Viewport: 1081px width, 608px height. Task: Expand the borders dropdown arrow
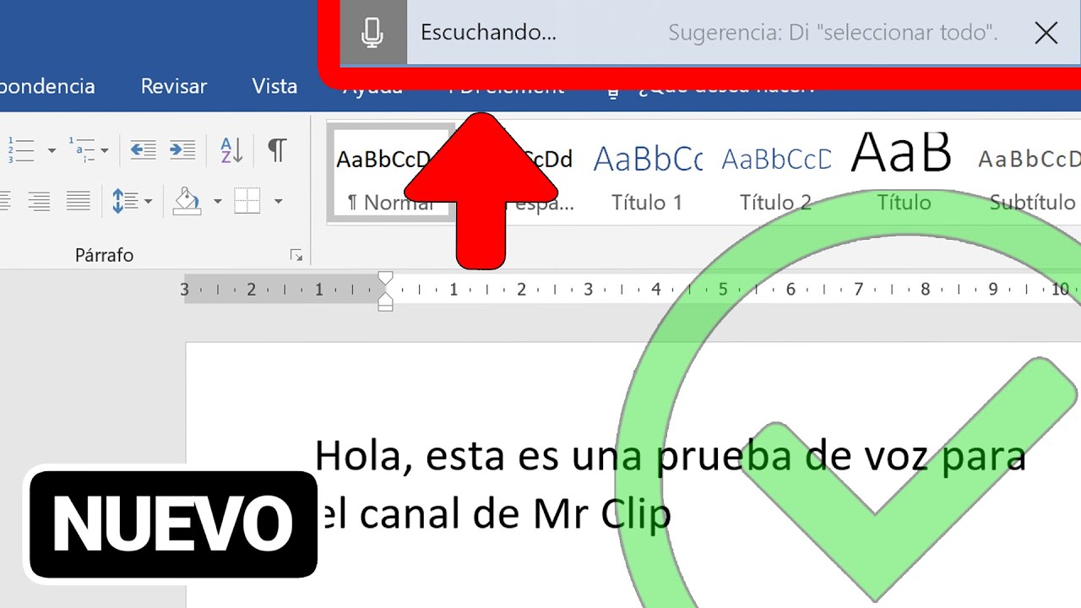(278, 201)
